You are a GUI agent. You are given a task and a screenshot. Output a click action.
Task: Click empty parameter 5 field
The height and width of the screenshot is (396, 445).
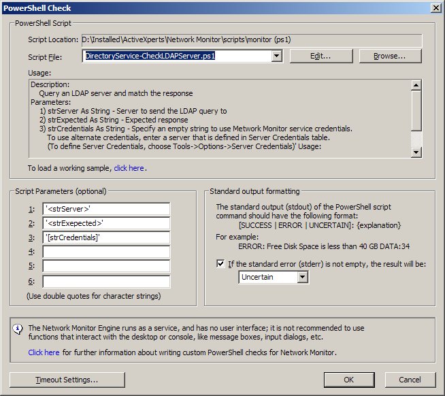106,266
